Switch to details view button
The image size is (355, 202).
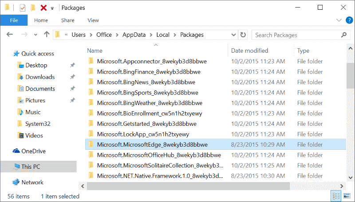[335, 196]
